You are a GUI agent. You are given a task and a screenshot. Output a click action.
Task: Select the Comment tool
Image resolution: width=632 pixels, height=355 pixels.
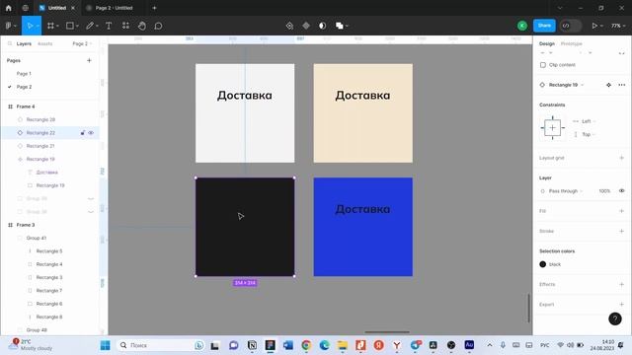click(x=158, y=26)
